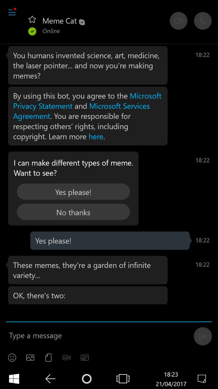This screenshot has width=218, height=389.
Task: Share a contact card
Action: tap(85, 358)
